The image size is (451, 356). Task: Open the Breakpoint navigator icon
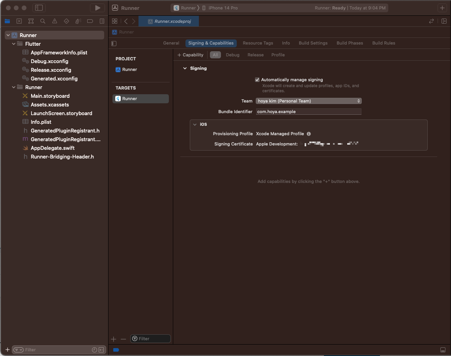pos(90,21)
